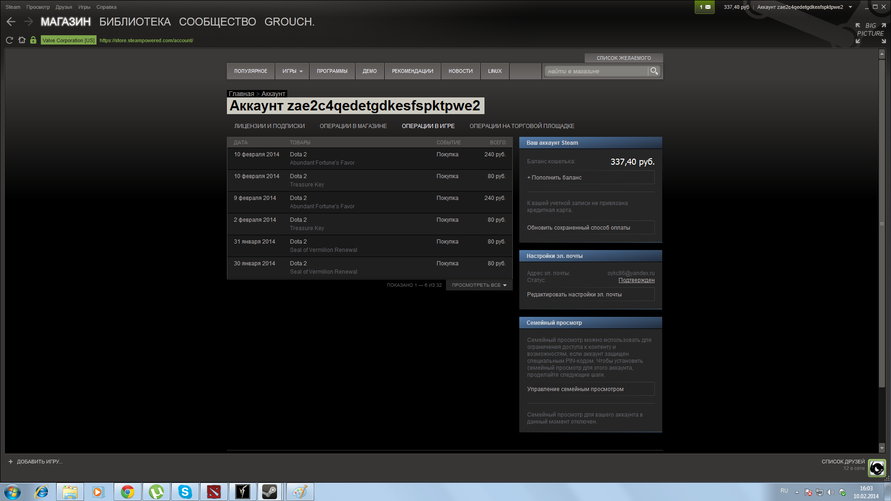891x501 pixels.
Task: Open Skype from the taskbar
Action: [x=185, y=492]
